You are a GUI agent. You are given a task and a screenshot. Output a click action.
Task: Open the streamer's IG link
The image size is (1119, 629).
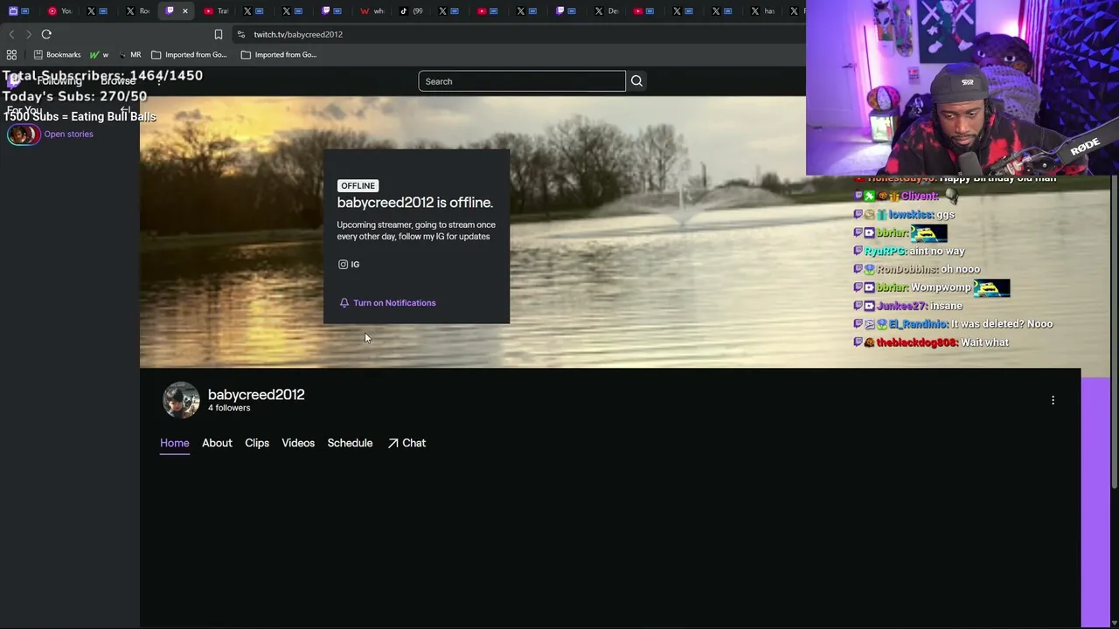(349, 264)
